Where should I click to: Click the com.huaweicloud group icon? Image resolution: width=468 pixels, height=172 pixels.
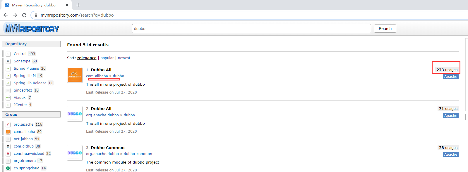coord(8,154)
